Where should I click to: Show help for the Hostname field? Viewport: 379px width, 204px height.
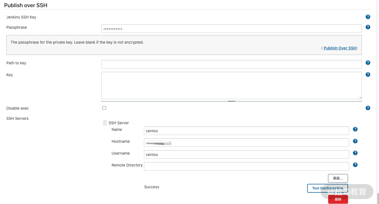click(x=355, y=141)
